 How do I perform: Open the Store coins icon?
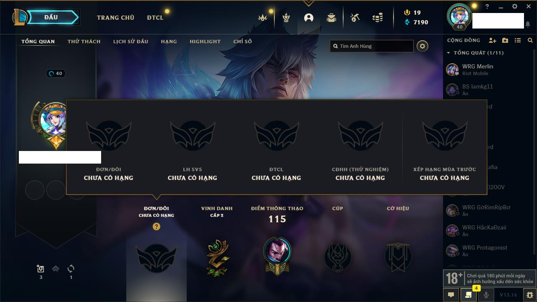[378, 18]
